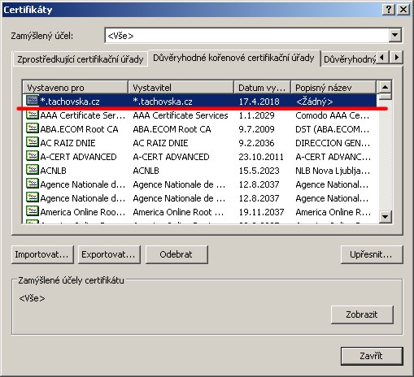Screen dimensions: 414x377
Task: Select AAA Certificate Ser... row
Action: pyautogui.click(x=199, y=115)
